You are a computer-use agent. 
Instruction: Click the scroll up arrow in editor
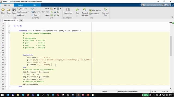[x=171, y=24]
